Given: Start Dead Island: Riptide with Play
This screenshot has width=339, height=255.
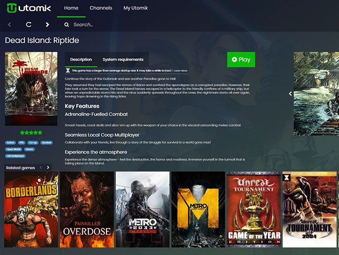Looking at the screenshot, I should tap(241, 60).
